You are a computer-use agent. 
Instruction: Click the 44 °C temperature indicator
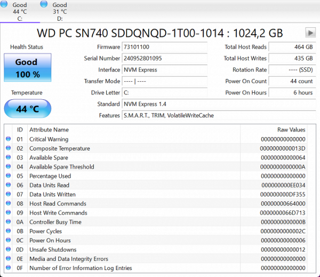point(27,109)
